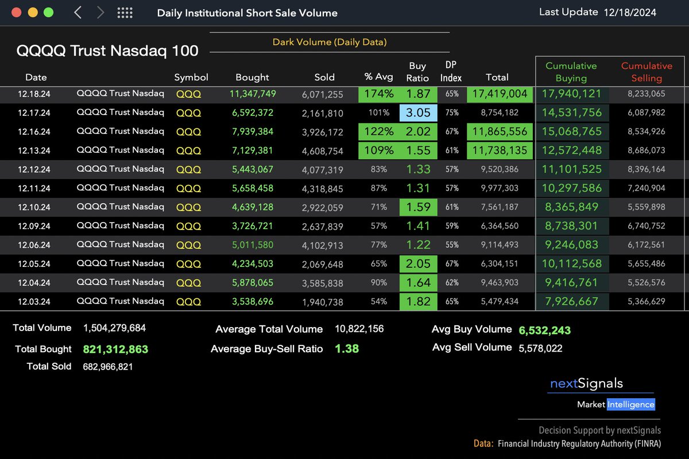Click the Last Update date 12/18/2024
The height and width of the screenshot is (459, 689).
pos(630,12)
